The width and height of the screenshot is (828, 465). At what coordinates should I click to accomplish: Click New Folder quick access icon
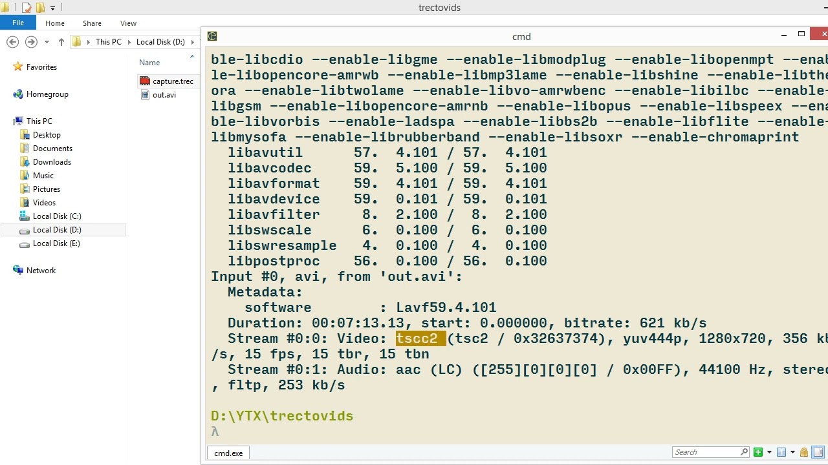click(x=40, y=8)
